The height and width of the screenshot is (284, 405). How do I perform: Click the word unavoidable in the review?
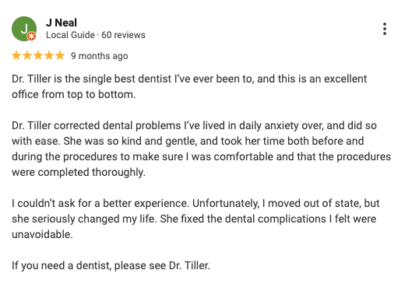42,234
